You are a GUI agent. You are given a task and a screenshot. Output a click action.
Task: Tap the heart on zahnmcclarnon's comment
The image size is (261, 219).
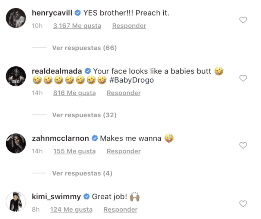point(243,145)
